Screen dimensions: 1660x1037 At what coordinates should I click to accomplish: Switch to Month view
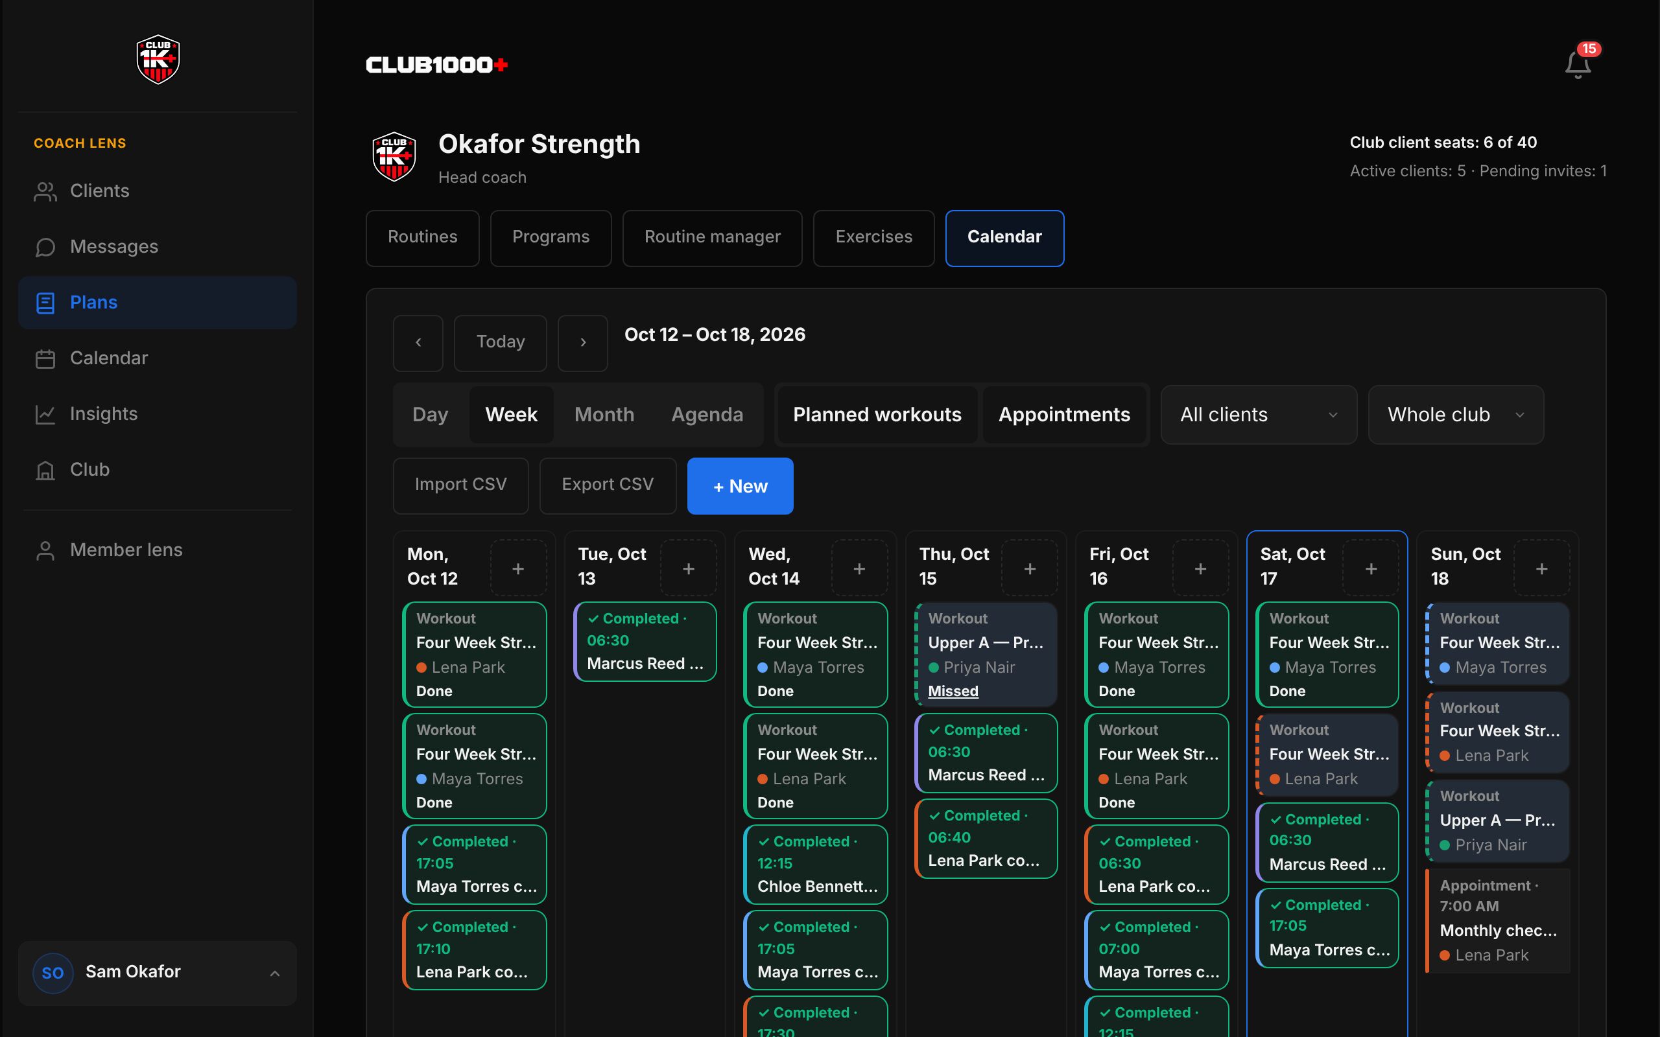tap(604, 414)
